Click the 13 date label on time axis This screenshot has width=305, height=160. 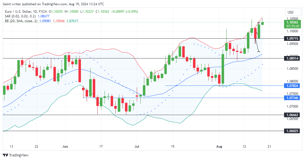tap(11, 146)
